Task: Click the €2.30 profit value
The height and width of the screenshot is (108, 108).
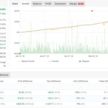Action: click(x=21, y=92)
